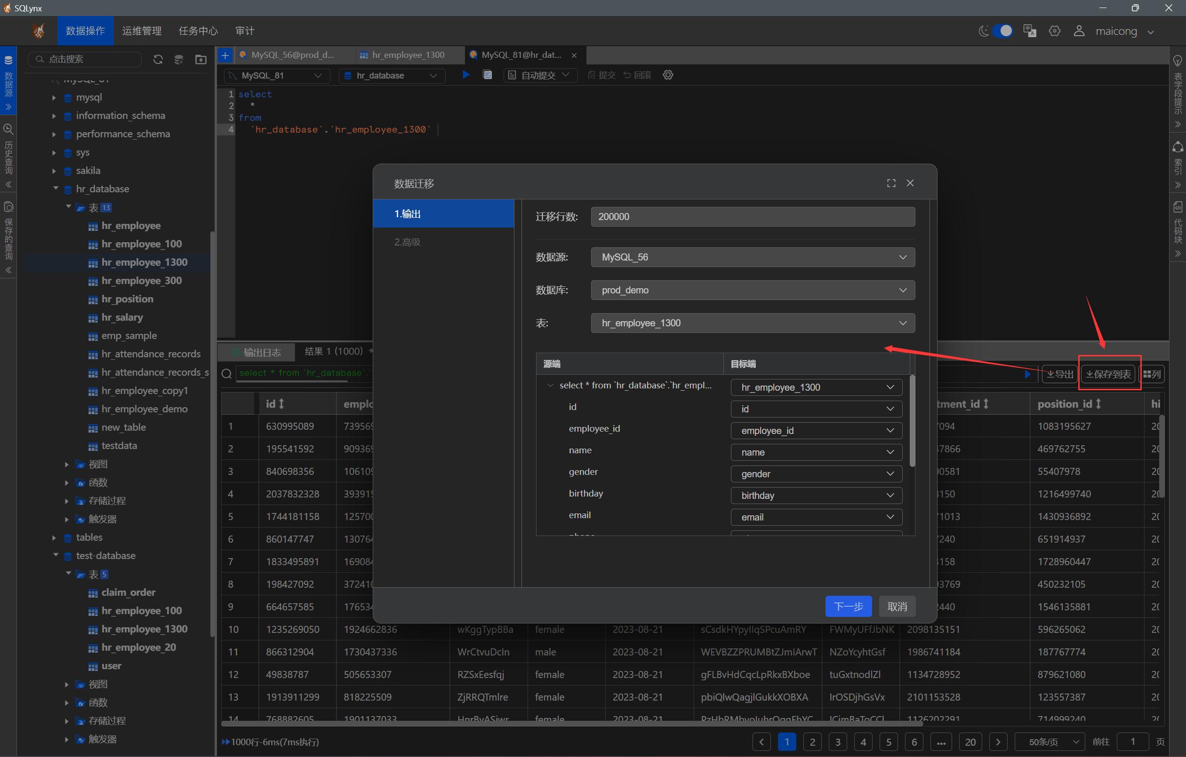Screen dimensions: 1186x757
Task: Select hr_position table in tree
Action: pos(127,299)
